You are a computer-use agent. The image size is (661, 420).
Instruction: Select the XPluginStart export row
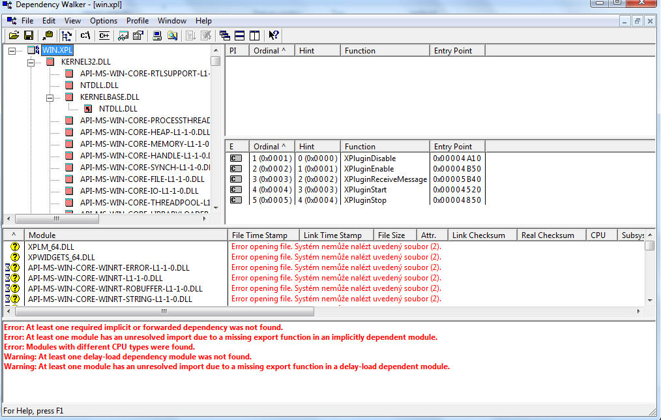355,190
